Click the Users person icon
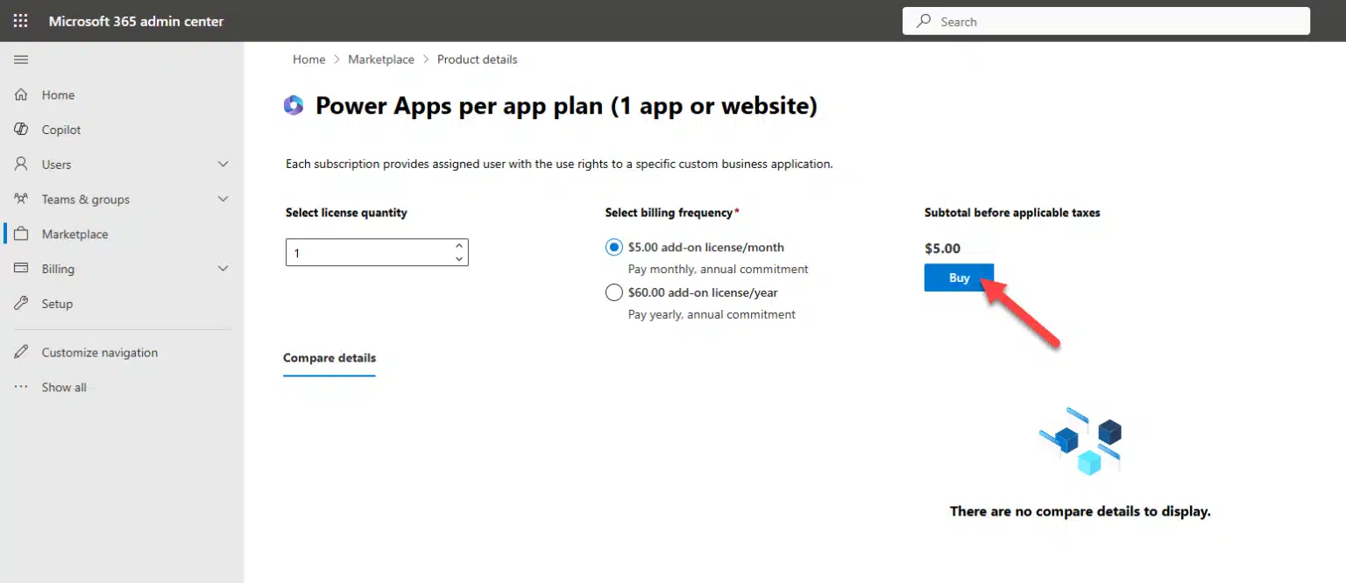 pos(22,164)
